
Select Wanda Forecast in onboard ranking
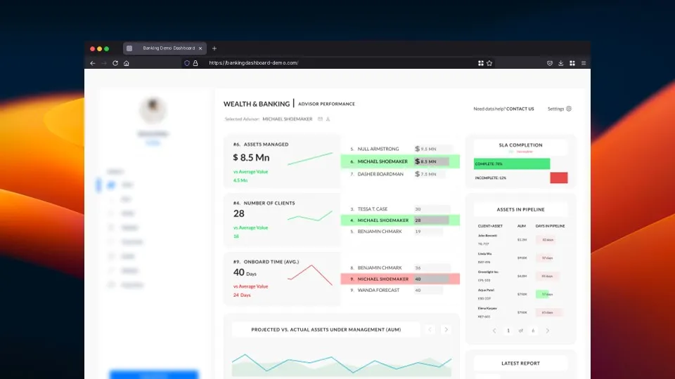coord(400,290)
